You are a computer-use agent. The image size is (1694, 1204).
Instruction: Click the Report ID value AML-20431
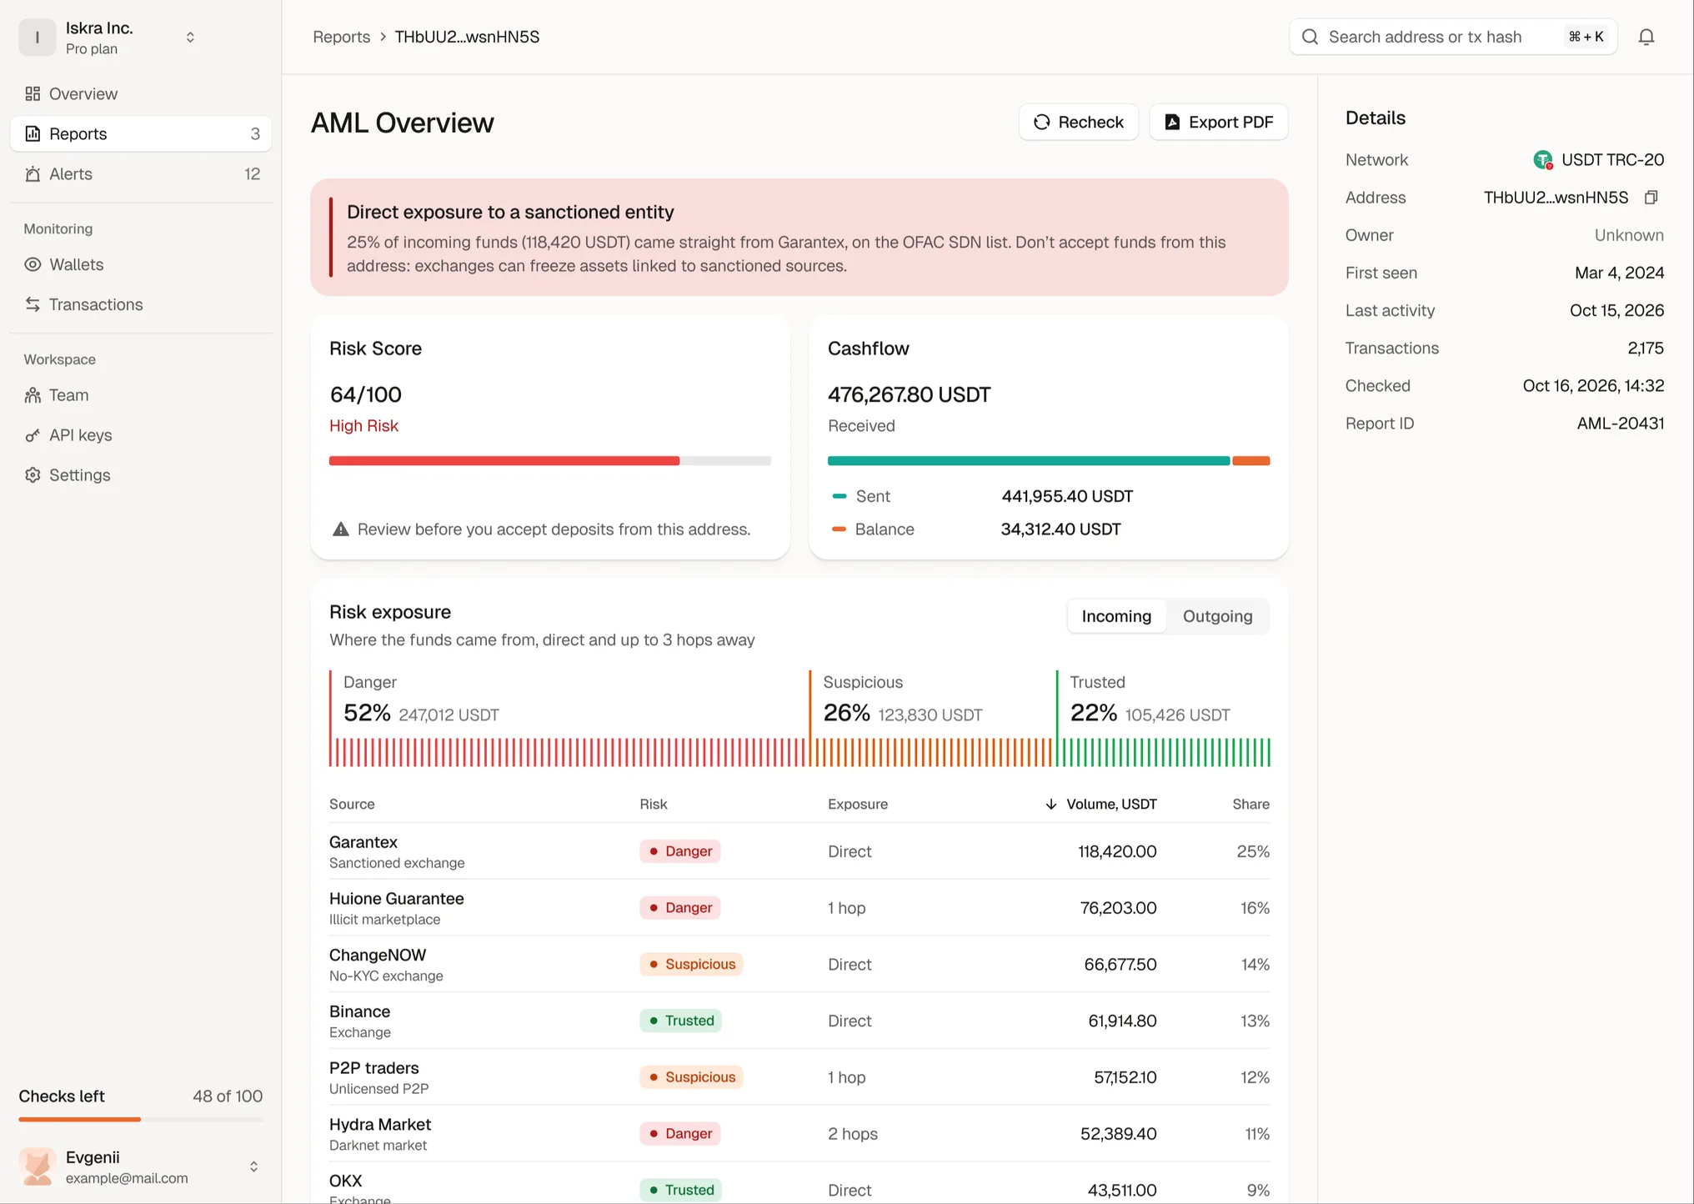[x=1620, y=424]
